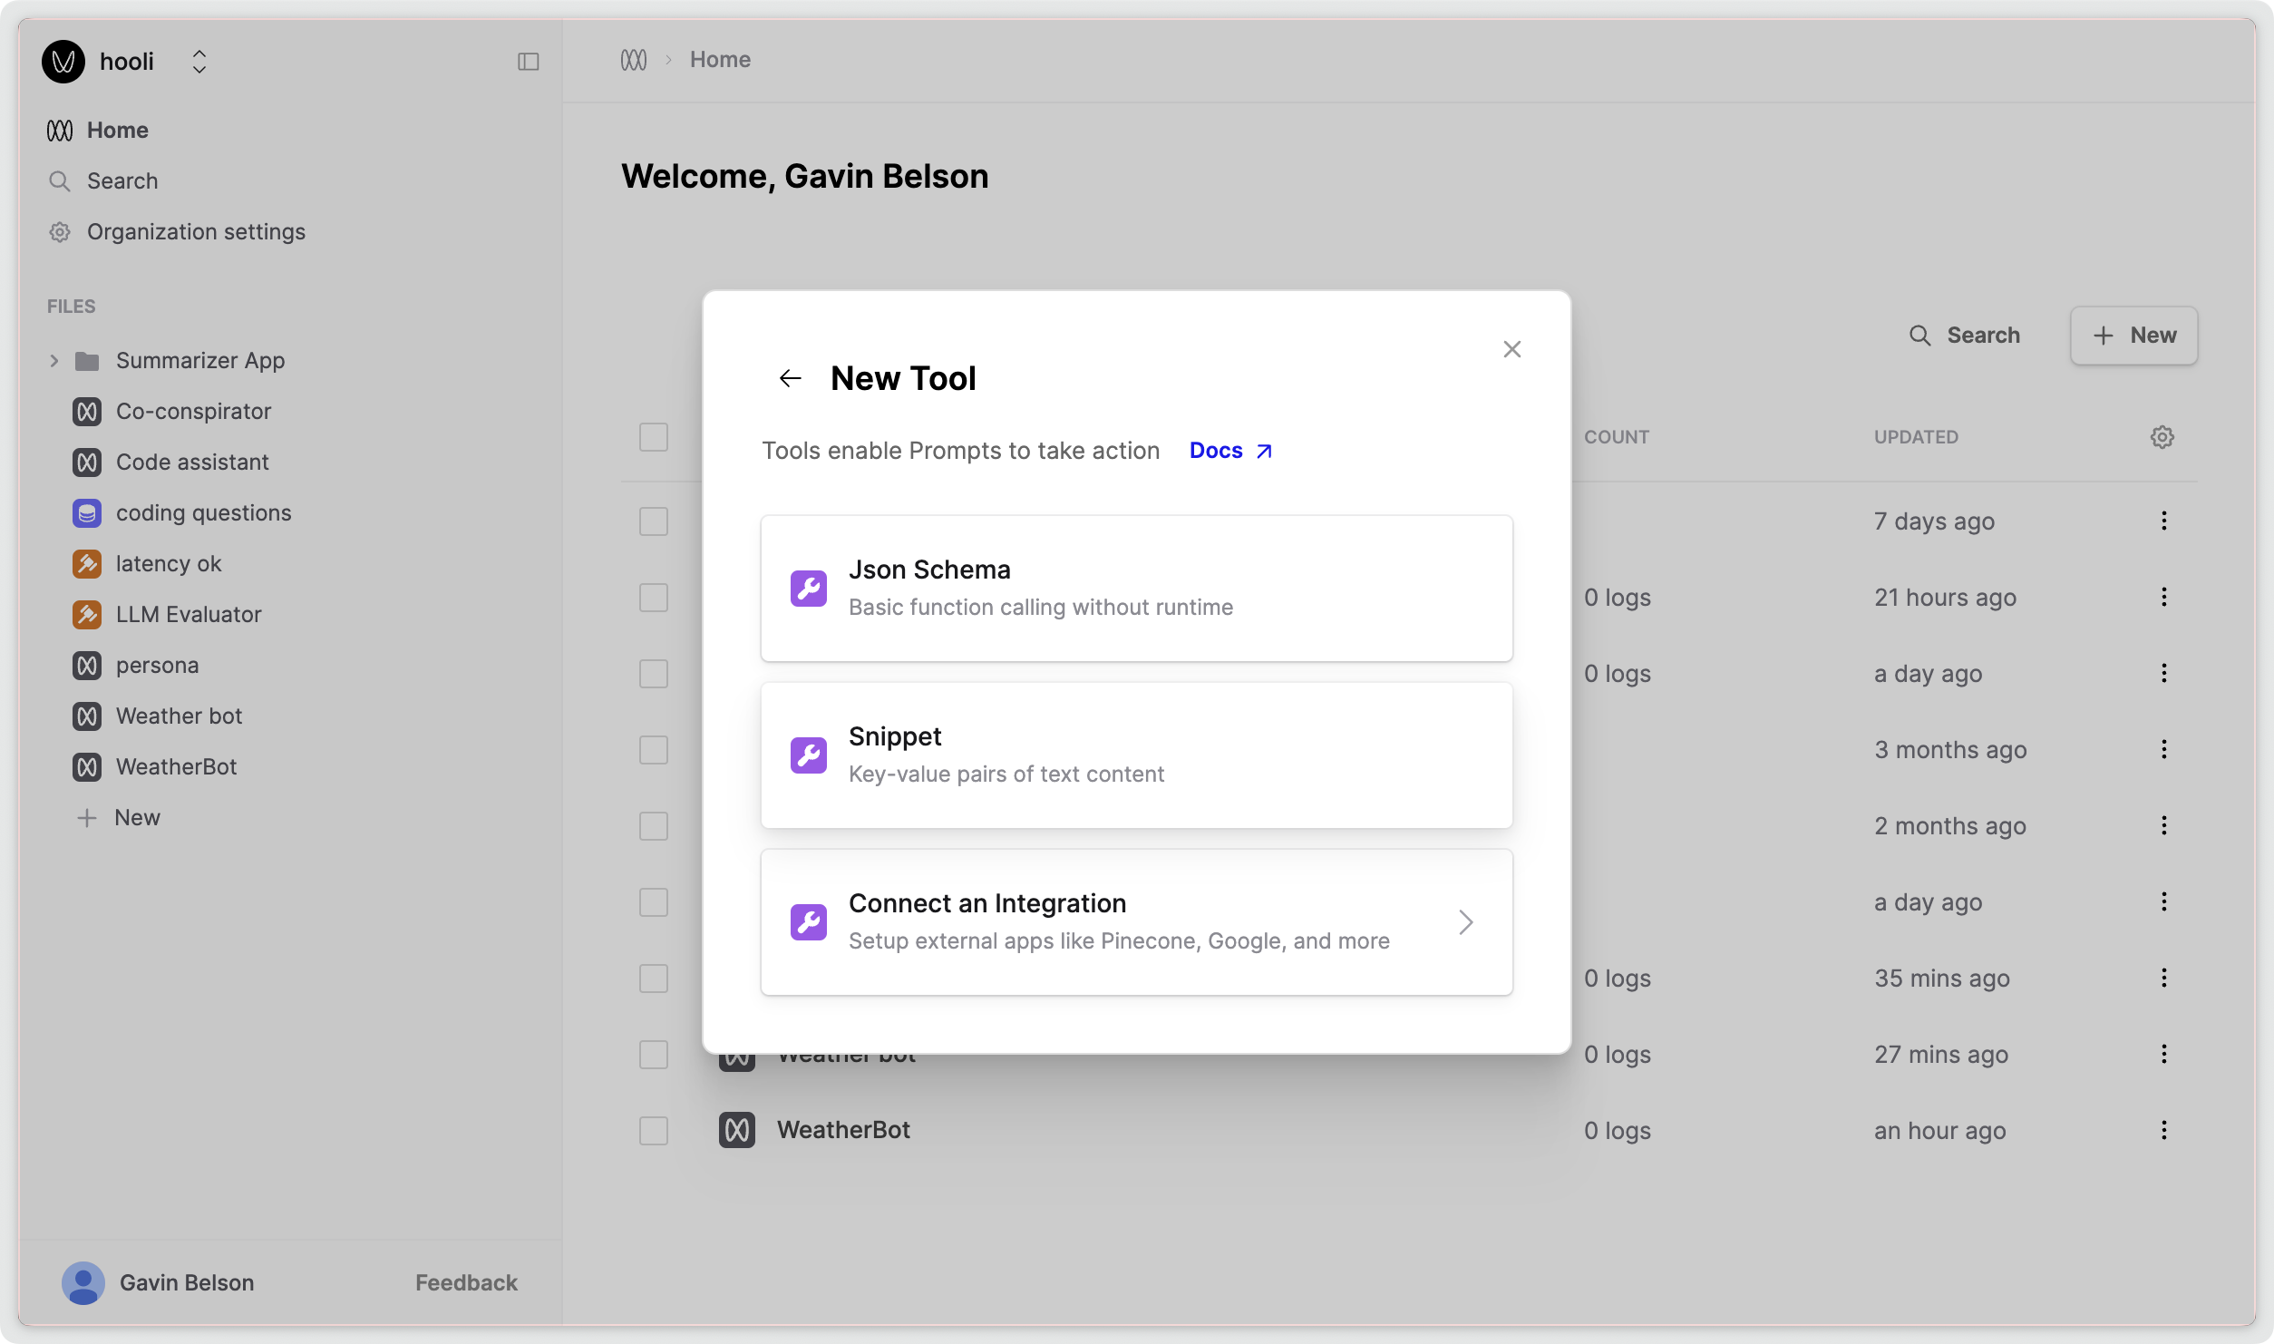Check the WeatherBot row checkbox
Screen dimensions: 2274x1344
click(654, 1130)
